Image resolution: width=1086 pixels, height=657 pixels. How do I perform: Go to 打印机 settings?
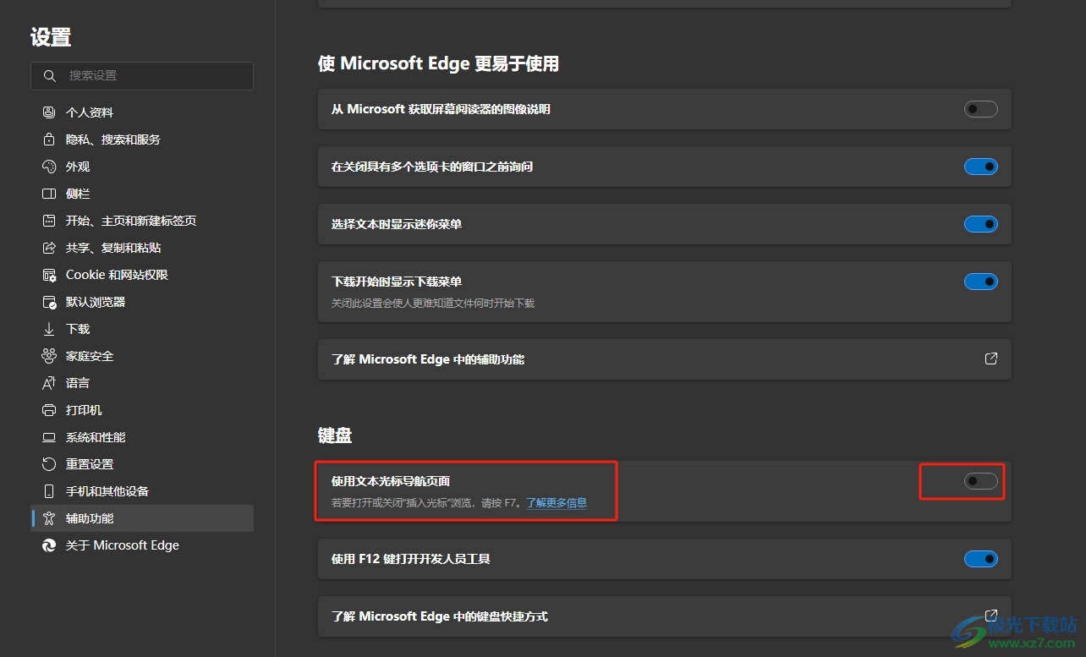click(x=142, y=410)
